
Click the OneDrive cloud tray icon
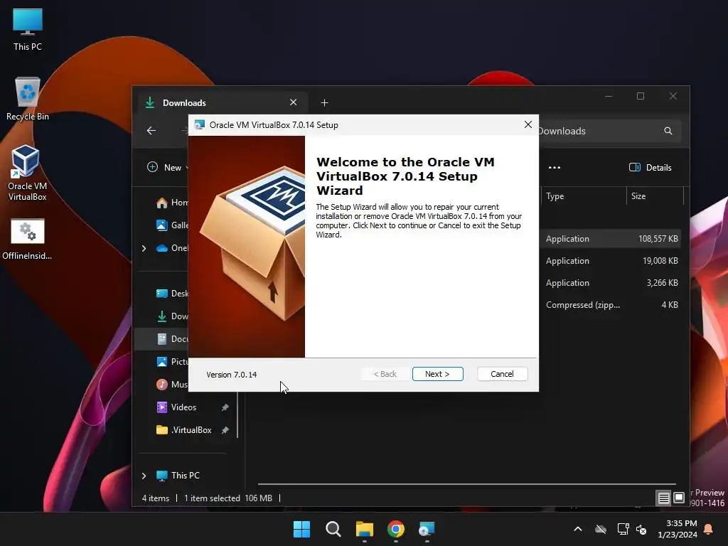[x=601, y=529]
